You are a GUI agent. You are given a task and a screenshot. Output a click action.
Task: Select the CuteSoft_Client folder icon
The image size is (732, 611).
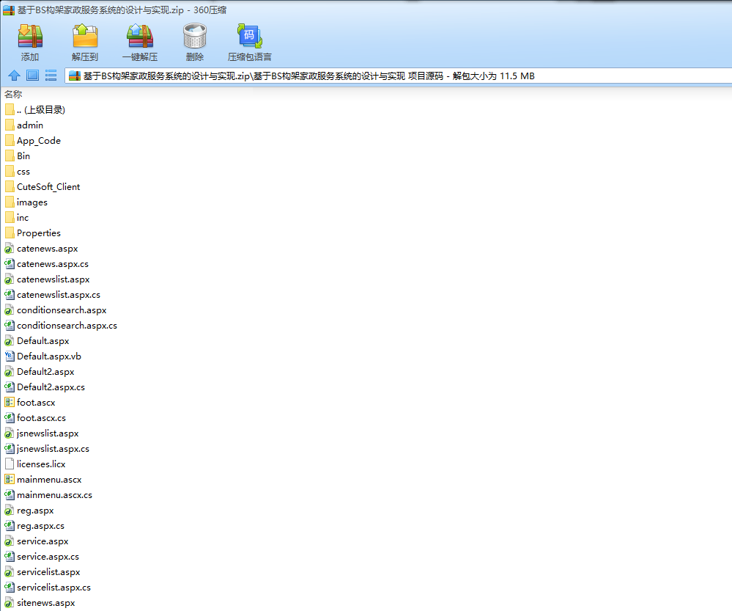10,187
